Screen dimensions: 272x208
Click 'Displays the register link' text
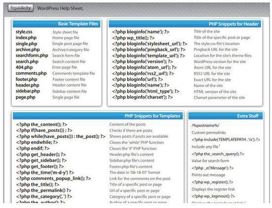pos(213,189)
